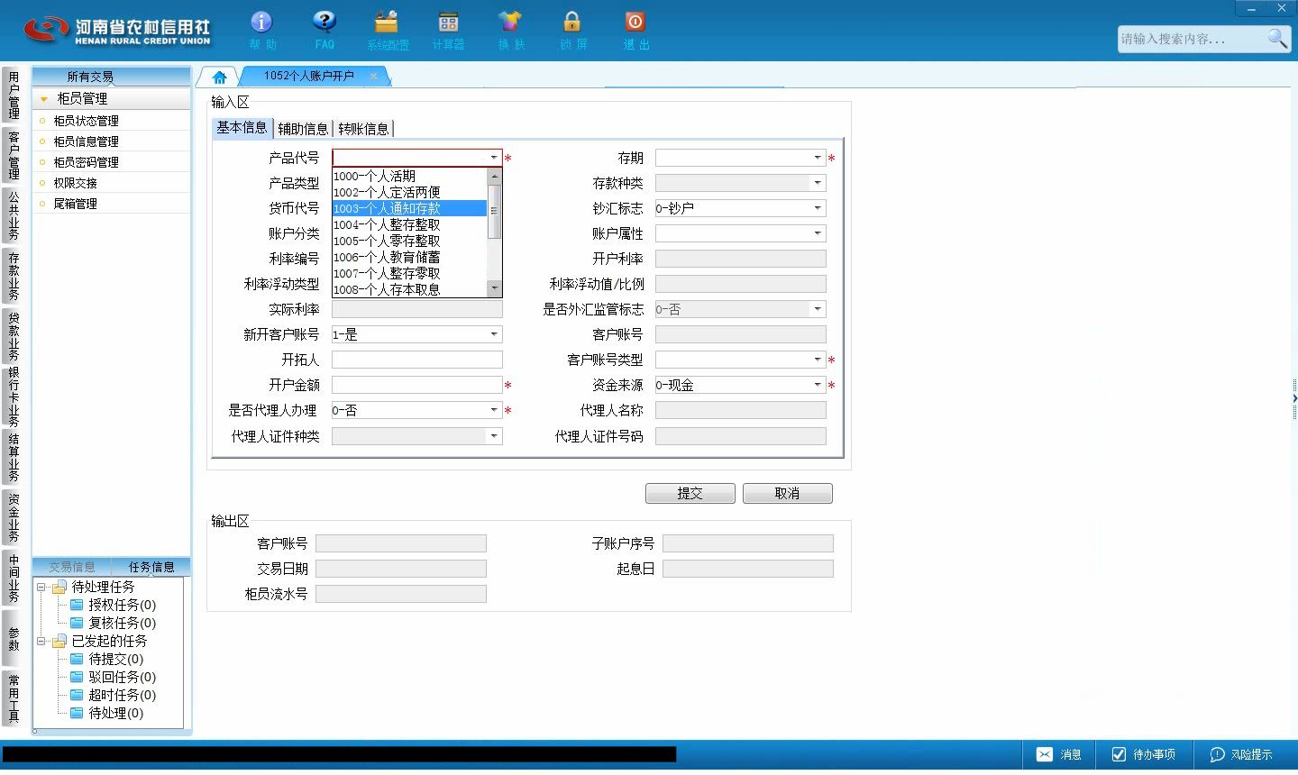Open the 贷款业务 side tab

point(14,336)
